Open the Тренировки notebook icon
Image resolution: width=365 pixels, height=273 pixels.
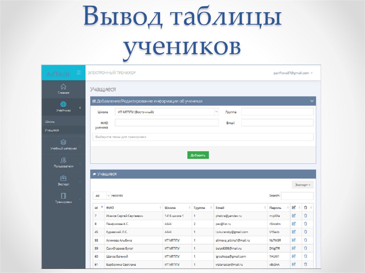[x=63, y=196]
